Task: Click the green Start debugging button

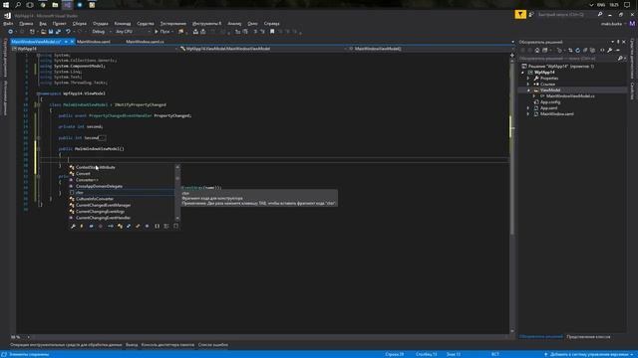Action: tap(157, 32)
